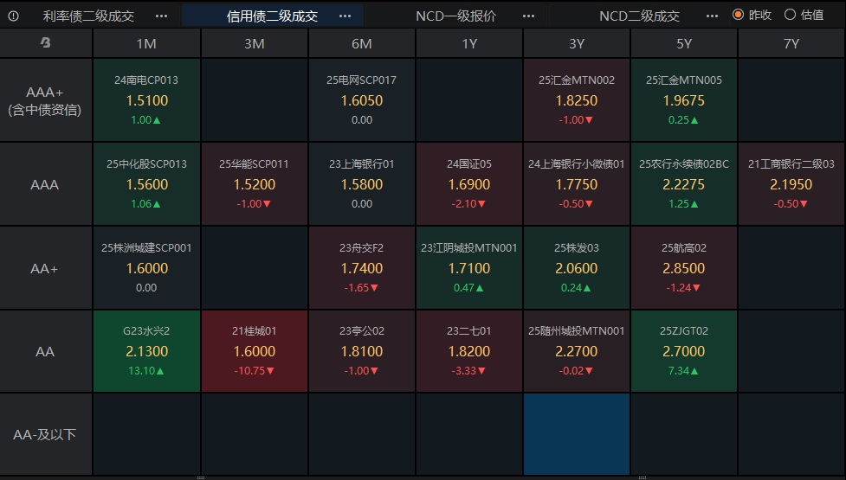Click the B logo icon in header corner
846x480 pixels.
[45, 43]
